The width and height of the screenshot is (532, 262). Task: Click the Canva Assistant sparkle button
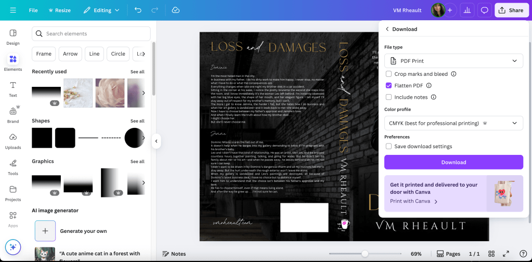point(13,247)
